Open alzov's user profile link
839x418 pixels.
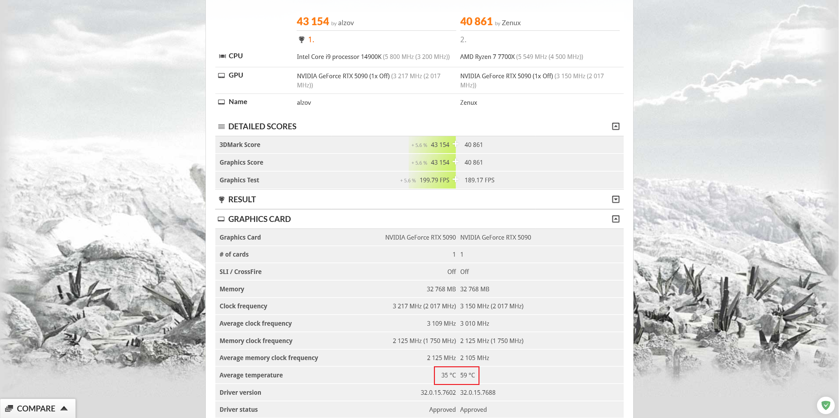(x=346, y=23)
